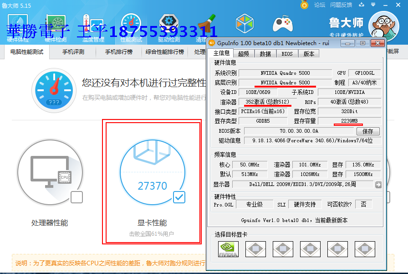This screenshot has height=274, width=408.
Task: Select the second target card slot icon
Action: [x=255, y=249]
